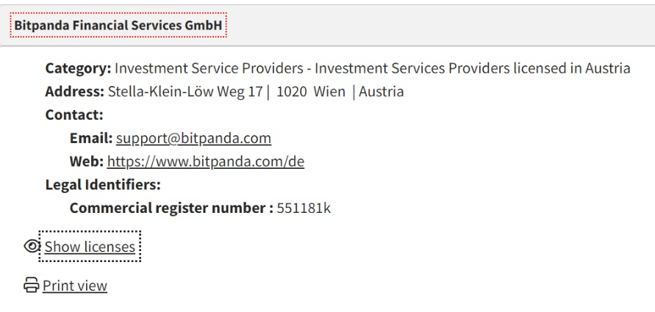Open the bitpanda.com/de website link
This screenshot has width=655, height=312.
pos(206,162)
